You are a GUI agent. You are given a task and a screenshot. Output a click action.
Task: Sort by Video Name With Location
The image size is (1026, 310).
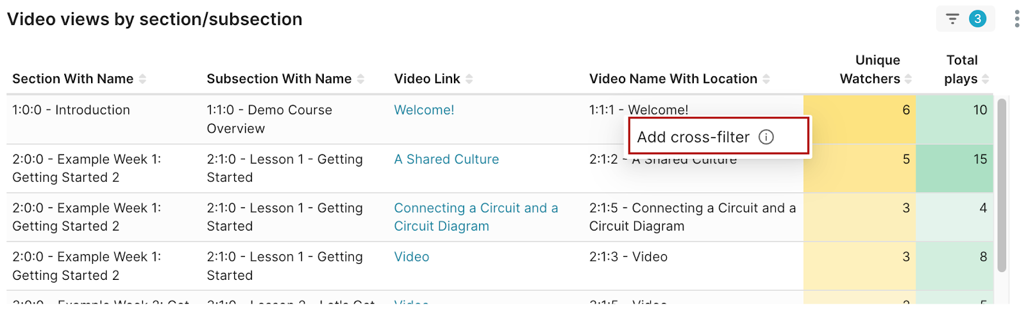(x=766, y=79)
